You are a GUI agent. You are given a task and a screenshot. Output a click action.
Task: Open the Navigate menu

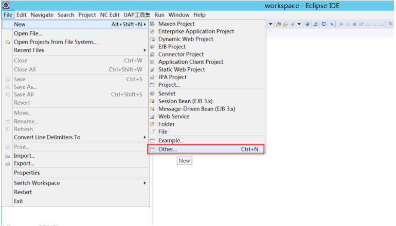coord(42,15)
